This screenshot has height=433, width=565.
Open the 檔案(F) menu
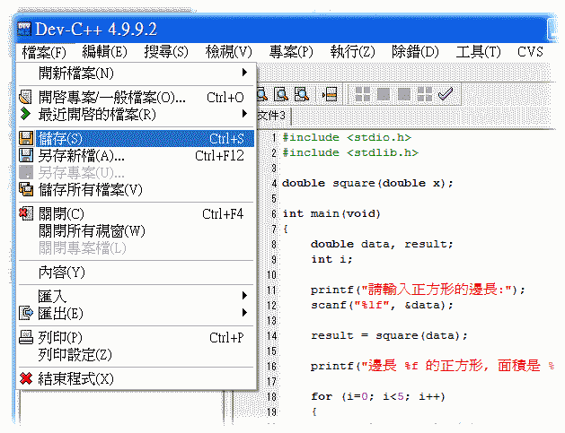(x=44, y=52)
